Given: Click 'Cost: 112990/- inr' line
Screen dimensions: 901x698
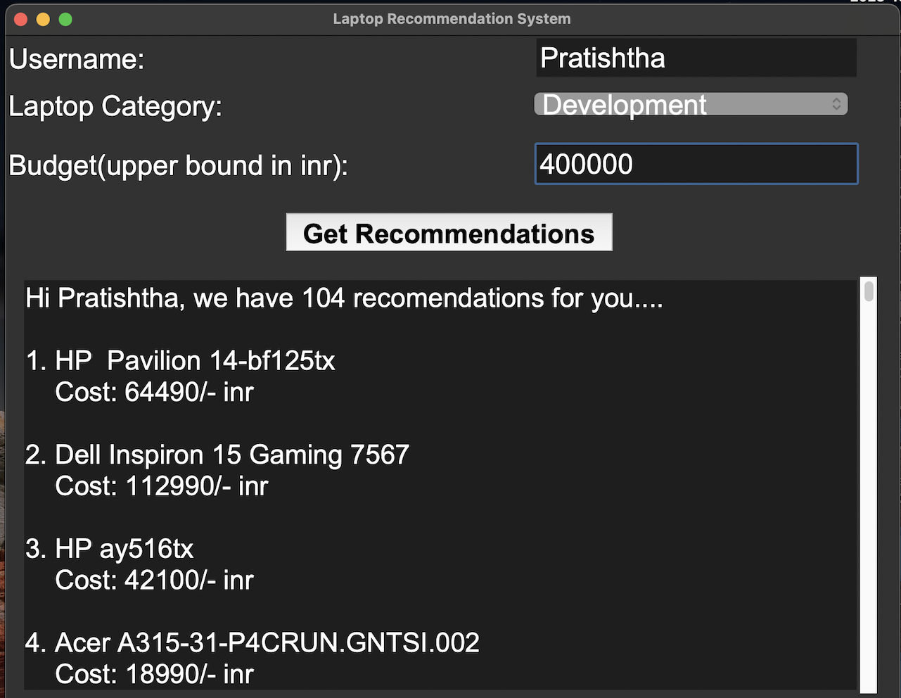Looking at the screenshot, I should 162,486.
